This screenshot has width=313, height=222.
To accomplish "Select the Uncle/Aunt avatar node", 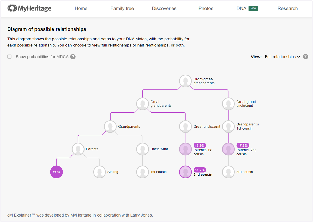I will [143, 149].
